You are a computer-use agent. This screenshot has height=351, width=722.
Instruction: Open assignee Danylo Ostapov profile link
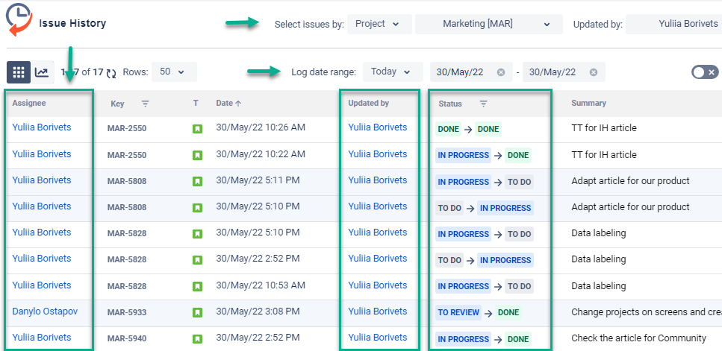point(45,312)
